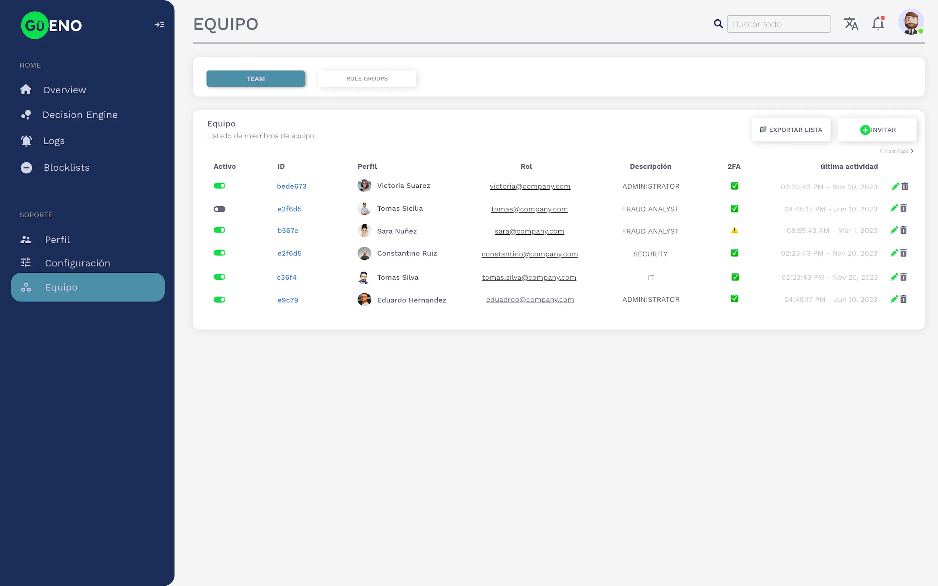Open the notifications bell
The image size is (938, 586).
(x=877, y=24)
